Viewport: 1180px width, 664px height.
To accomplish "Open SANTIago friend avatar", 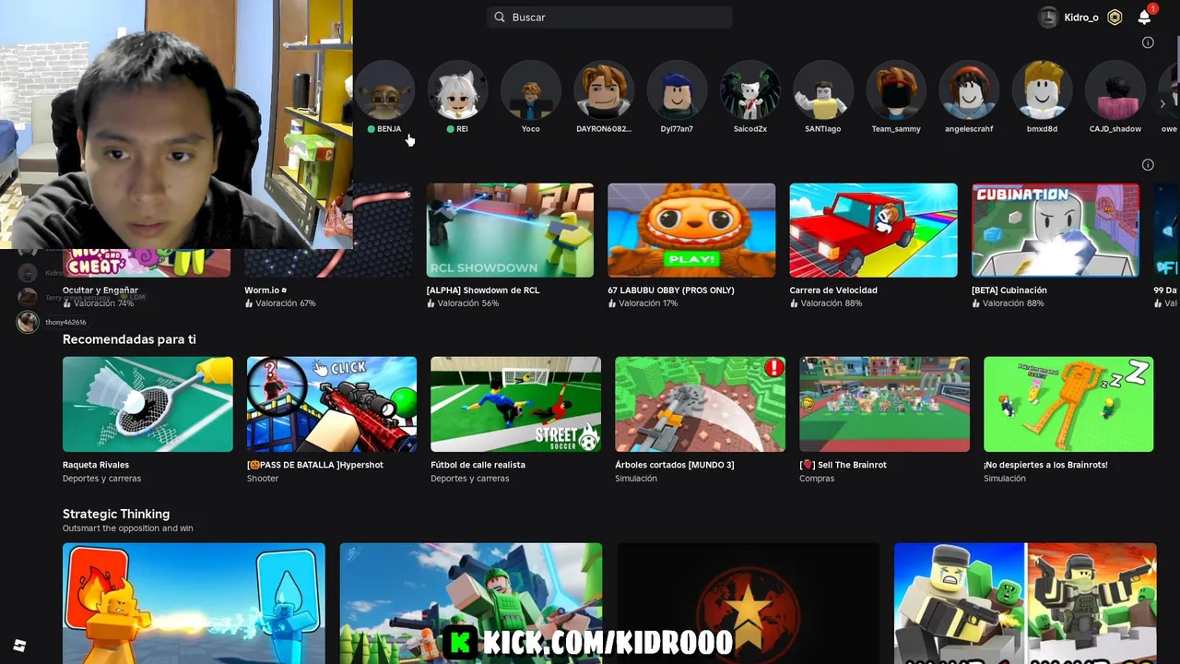I will tap(822, 90).
